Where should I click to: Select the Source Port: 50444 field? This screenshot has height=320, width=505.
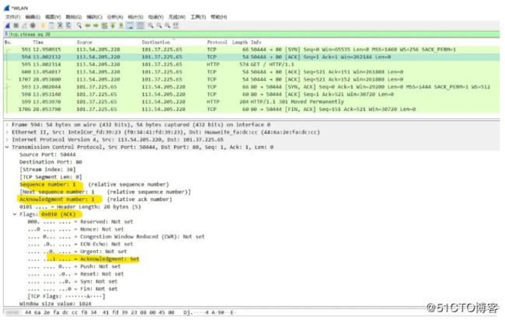point(47,155)
